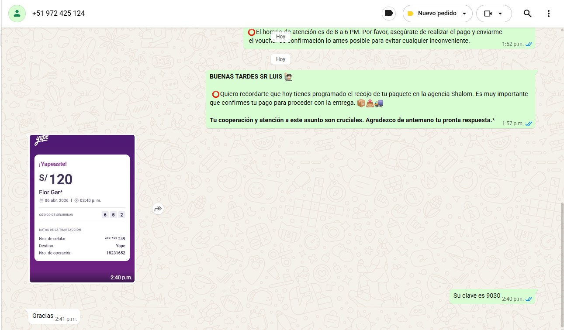This screenshot has height=330, width=564.
Task: Click the "Gracias" message bubble
Action: tap(43, 316)
